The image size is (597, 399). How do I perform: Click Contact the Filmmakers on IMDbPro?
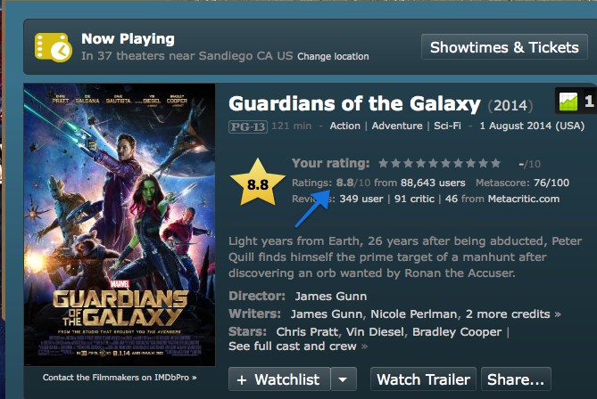[x=120, y=378]
